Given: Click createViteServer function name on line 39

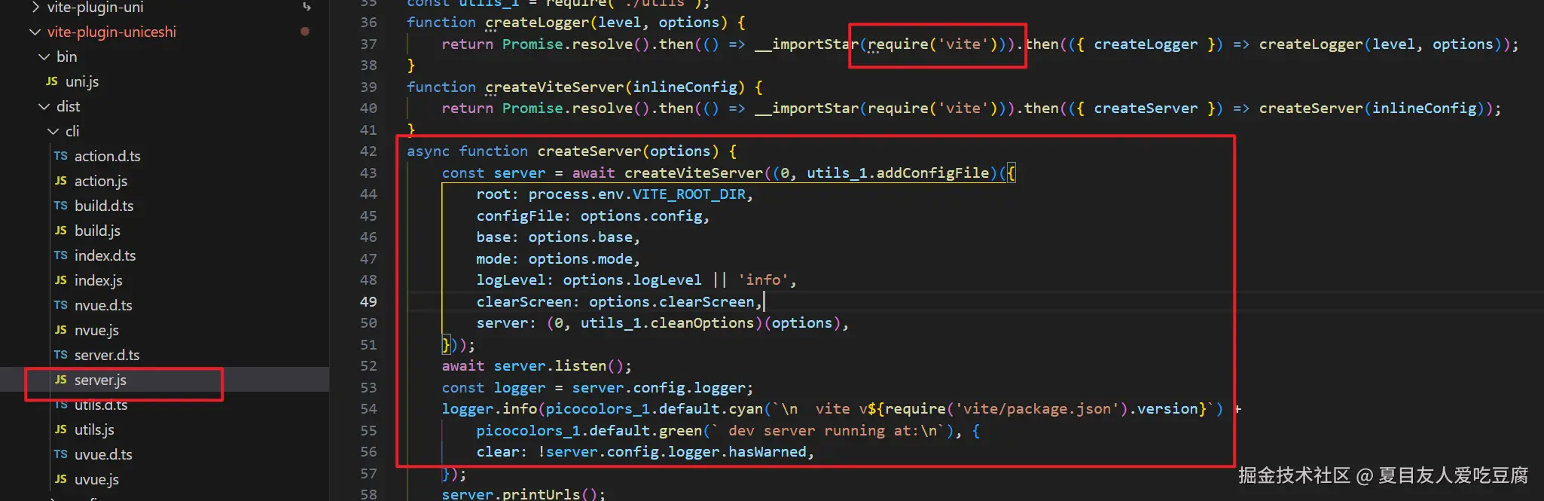Looking at the screenshot, I should 554,87.
